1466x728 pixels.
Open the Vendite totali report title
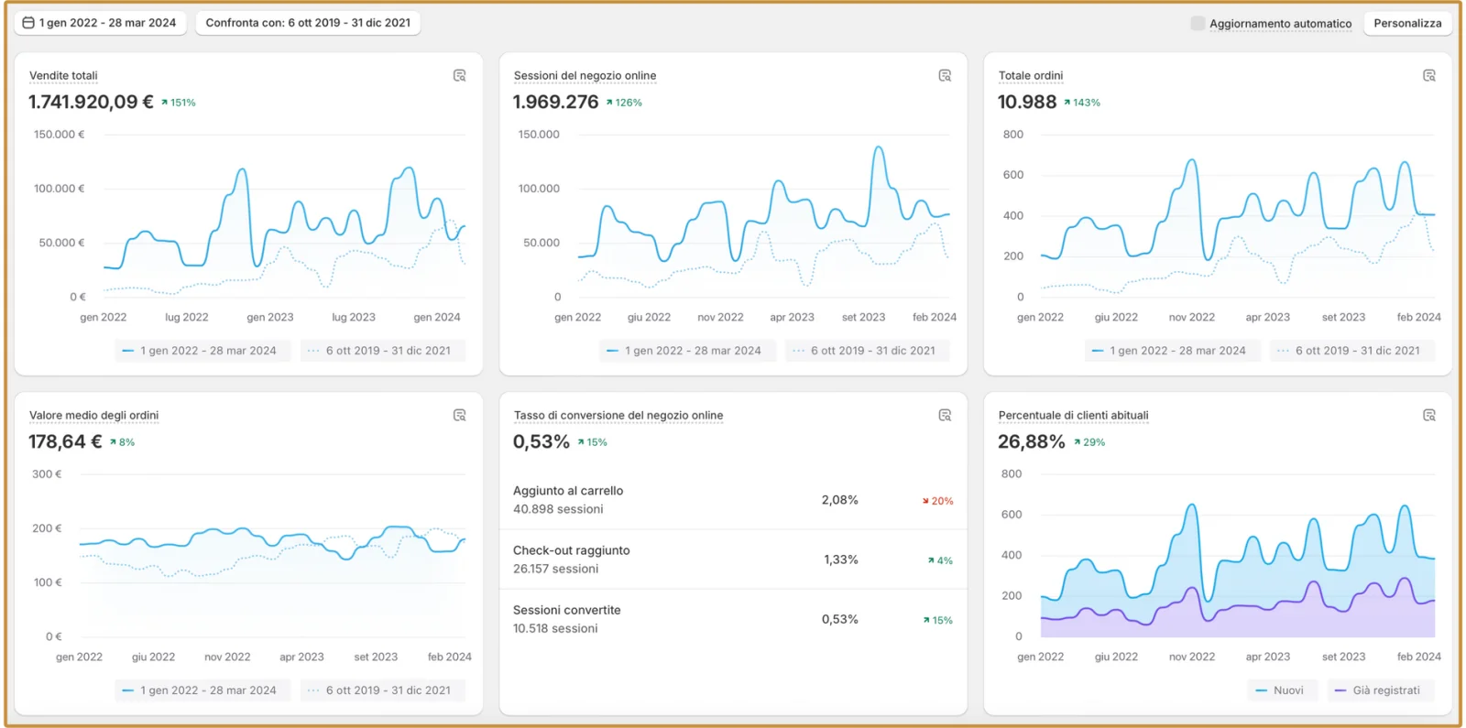pyautogui.click(x=63, y=76)
